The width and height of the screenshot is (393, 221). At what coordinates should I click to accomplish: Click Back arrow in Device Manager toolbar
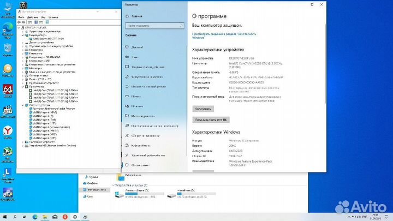point(19,22)
